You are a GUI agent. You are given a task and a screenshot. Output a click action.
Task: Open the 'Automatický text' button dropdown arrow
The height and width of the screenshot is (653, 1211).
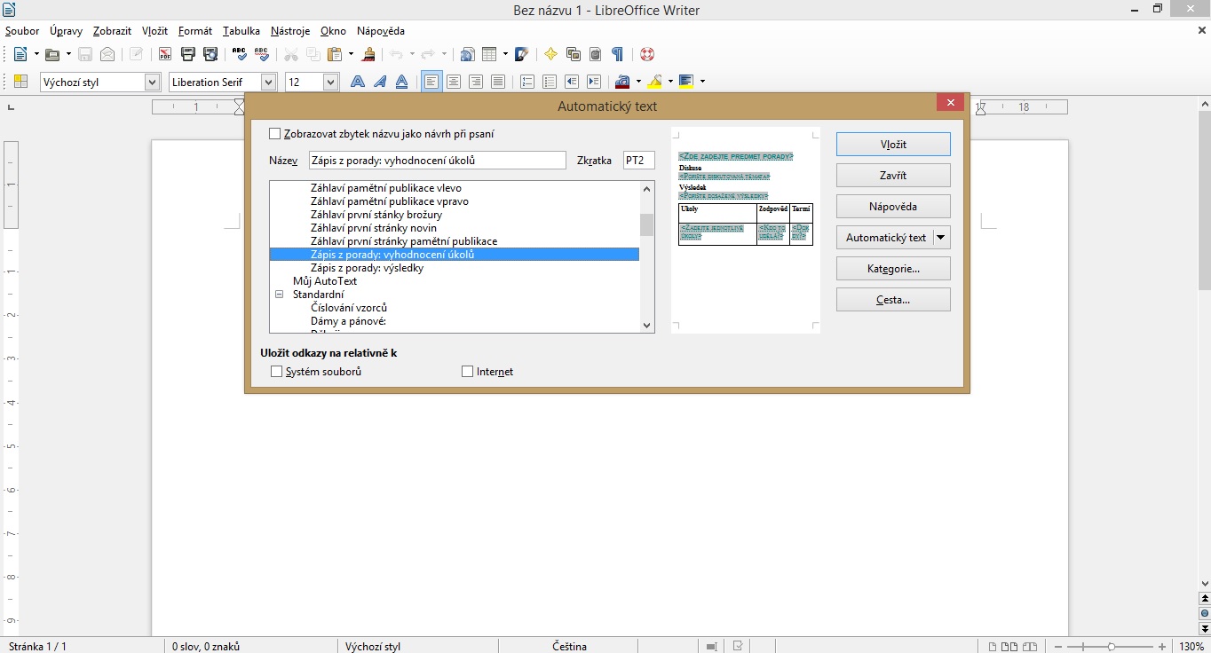(x=941, y=238)
